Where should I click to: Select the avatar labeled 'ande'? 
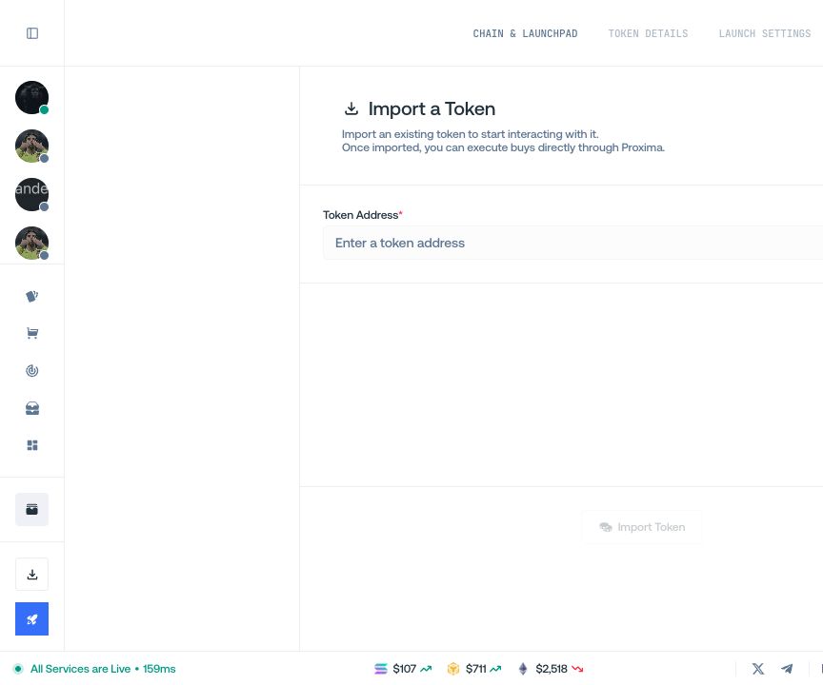pos(32,194)
